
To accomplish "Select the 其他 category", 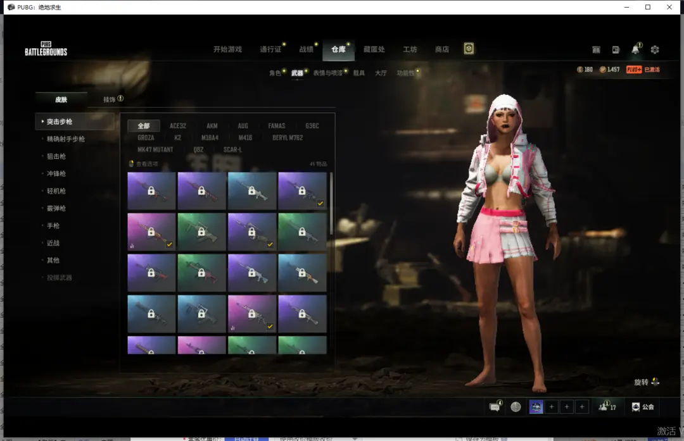I will point(53,260).
